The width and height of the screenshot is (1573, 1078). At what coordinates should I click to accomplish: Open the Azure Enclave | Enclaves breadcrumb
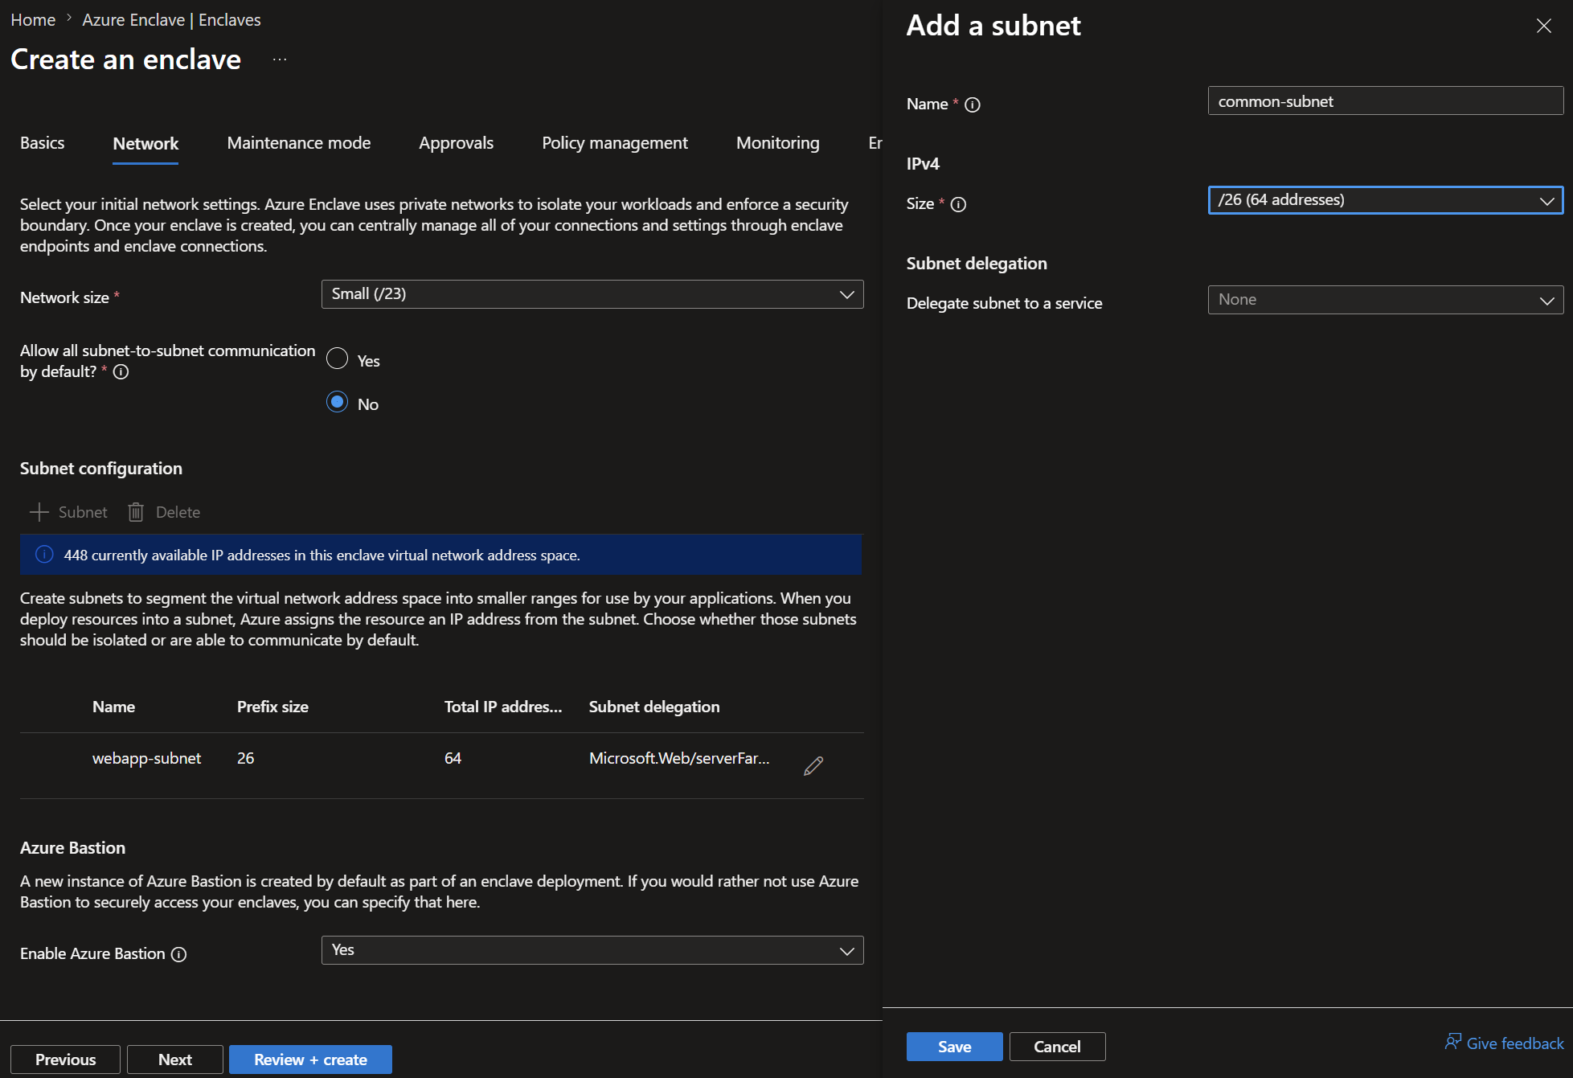pyautogui.click(x=171, y=20)
